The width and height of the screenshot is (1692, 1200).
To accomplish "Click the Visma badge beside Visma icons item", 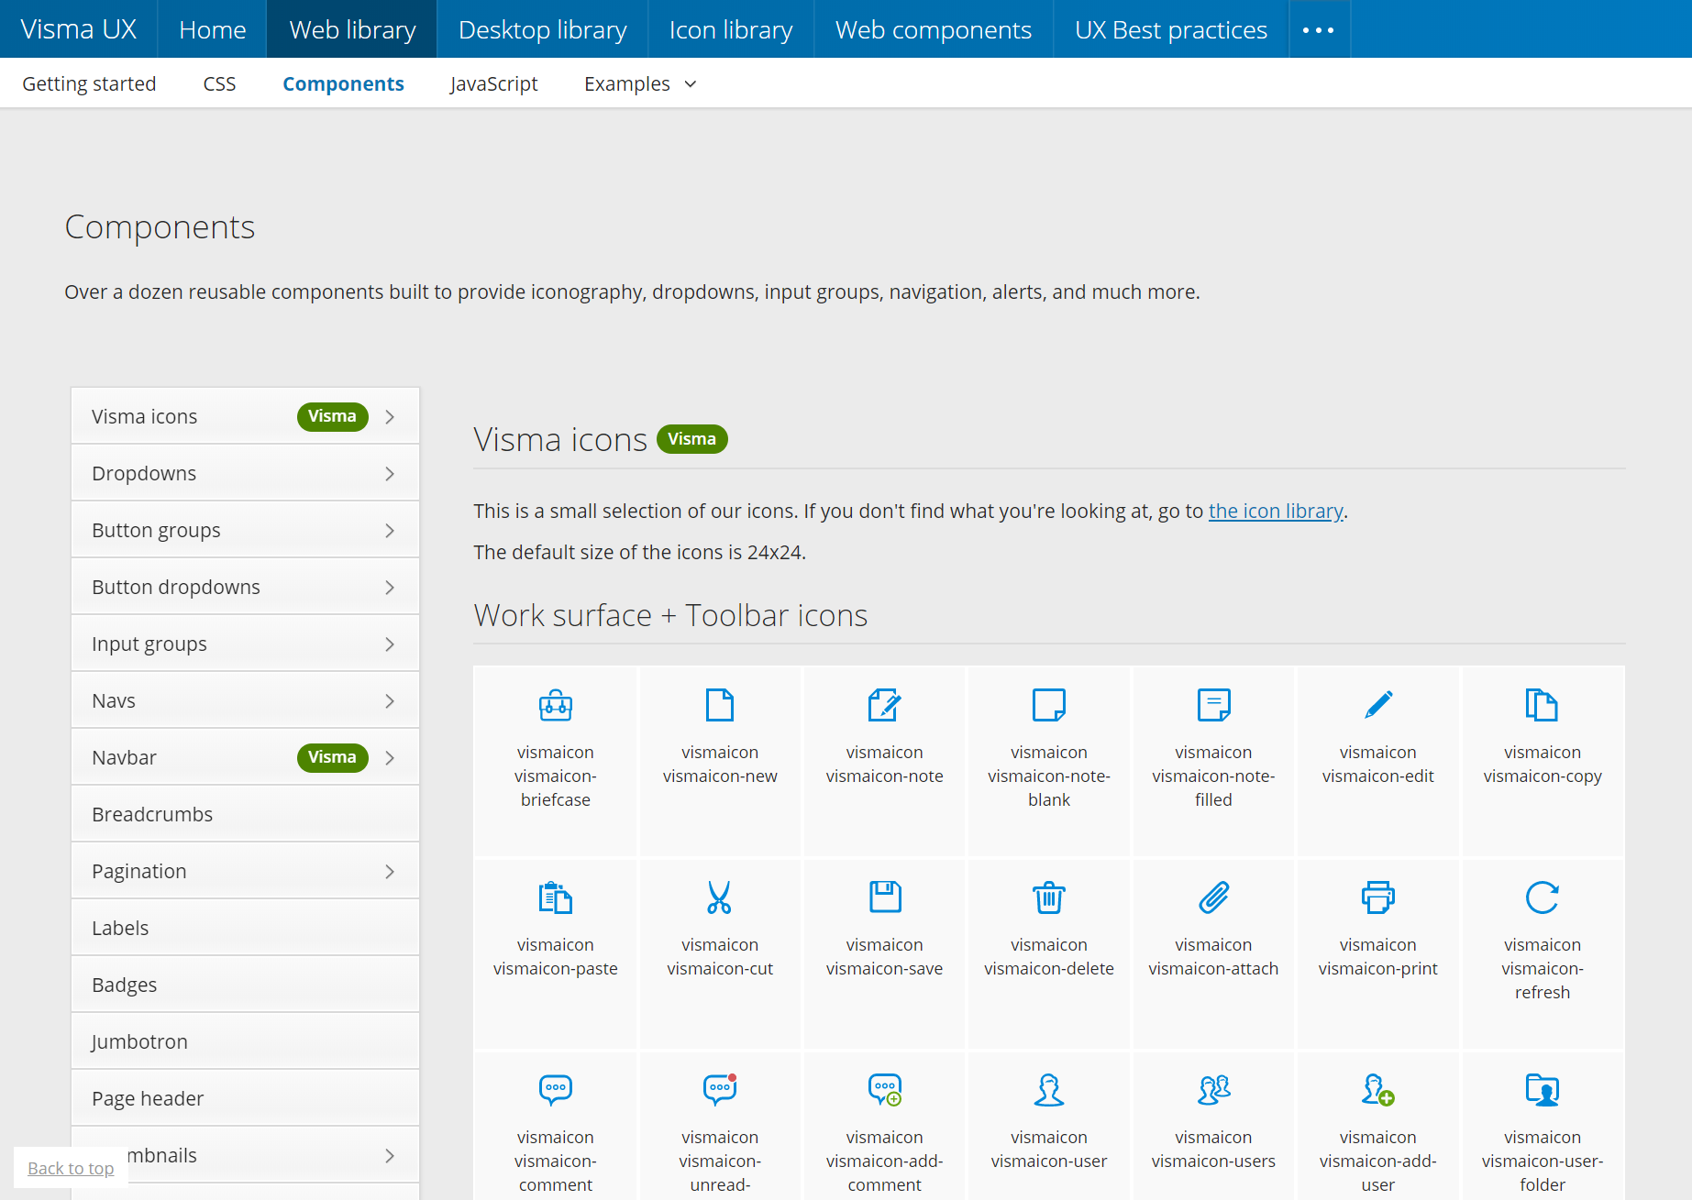I will click(x=332, y=416).
